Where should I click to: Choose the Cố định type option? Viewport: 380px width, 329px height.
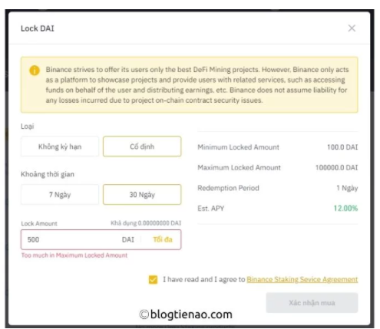142,146
